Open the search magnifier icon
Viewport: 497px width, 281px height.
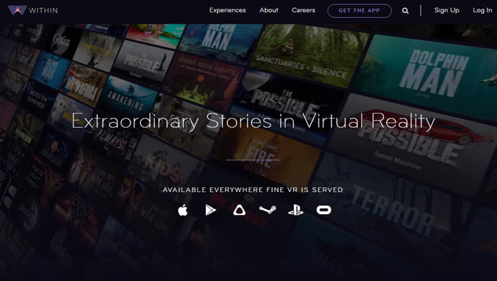[x=405, y=11]
